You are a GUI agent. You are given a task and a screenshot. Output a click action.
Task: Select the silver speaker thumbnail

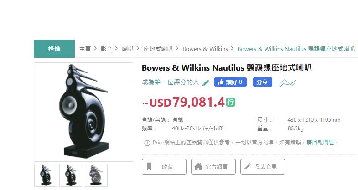[96, 175]
